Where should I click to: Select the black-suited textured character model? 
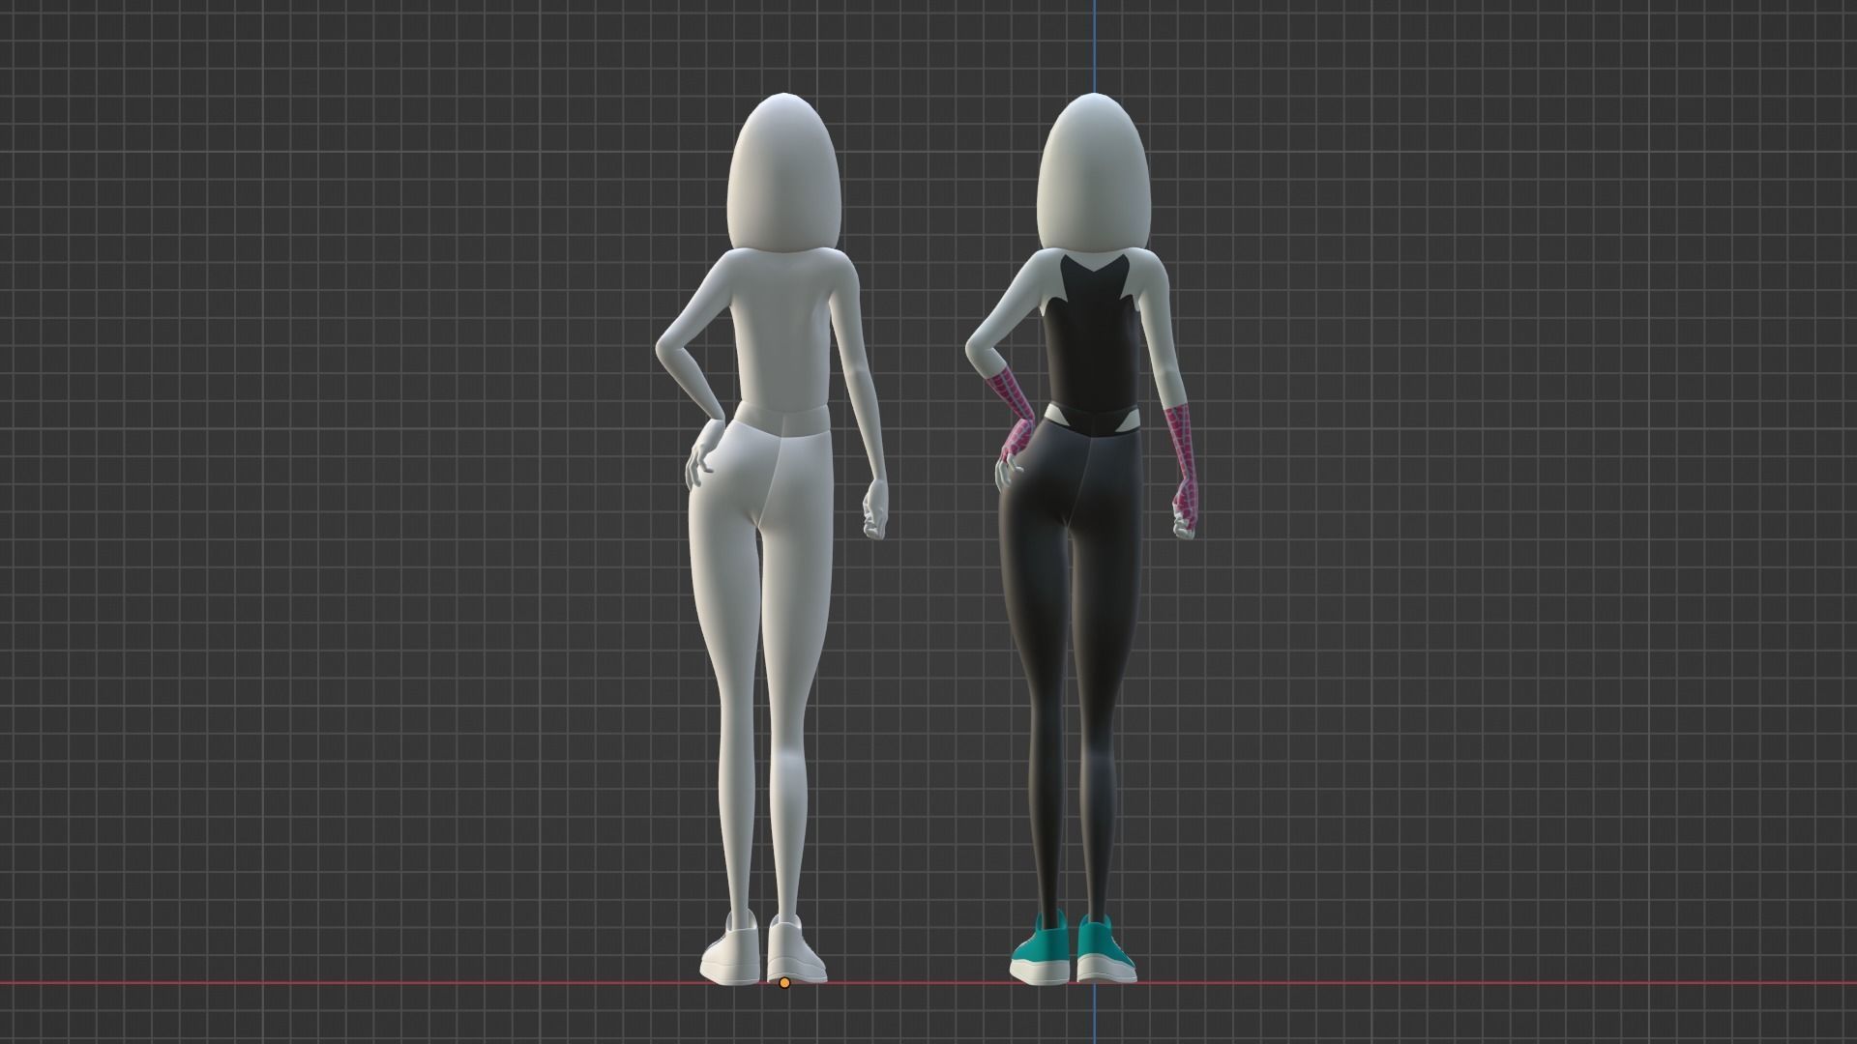click(x=1080, y=541)
